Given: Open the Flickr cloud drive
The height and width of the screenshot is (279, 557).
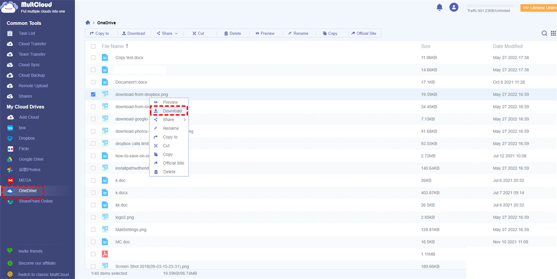Looking at the screenshot, I should pos(24,149).
